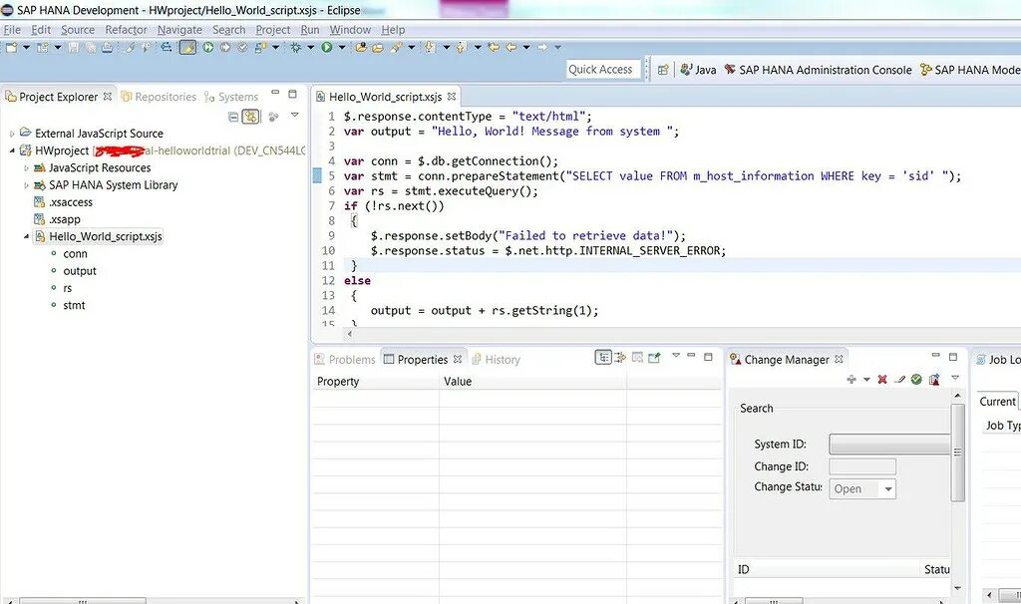1021x604 pixels.
Task: Collapse the HWproject tree node
Action: coord(12,151)
